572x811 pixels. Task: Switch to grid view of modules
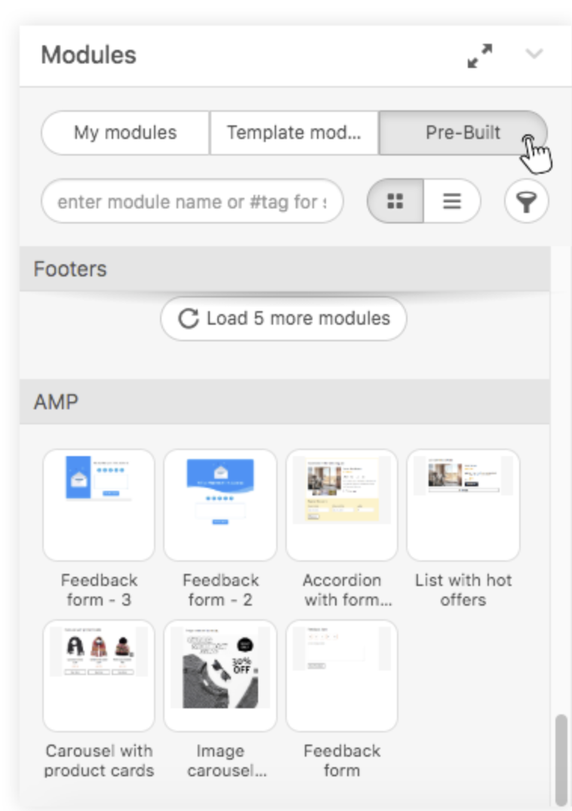tap(395, 201)
